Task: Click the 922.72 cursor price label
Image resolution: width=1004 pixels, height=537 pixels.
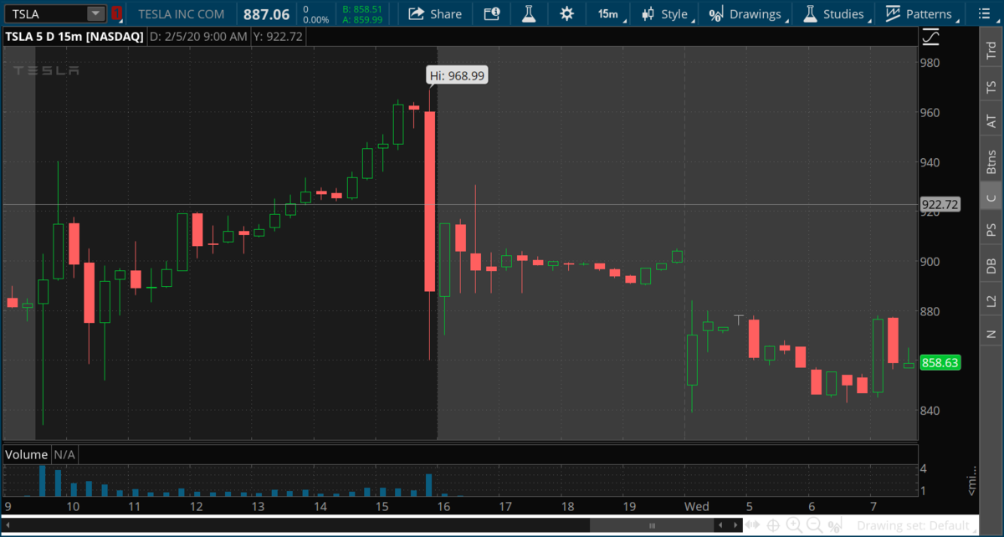Action: tap(939, 204)
